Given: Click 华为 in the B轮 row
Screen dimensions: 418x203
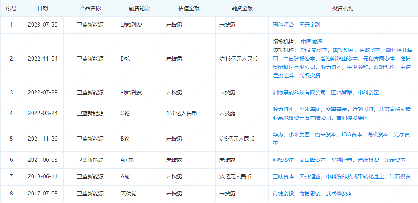Looking at the screenshot, I should (278, 134).
